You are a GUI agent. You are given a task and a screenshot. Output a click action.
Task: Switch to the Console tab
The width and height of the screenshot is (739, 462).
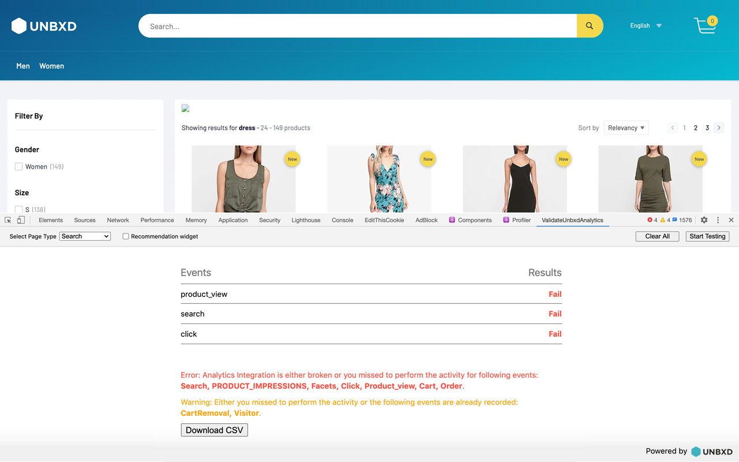click(x=342, y=220)
